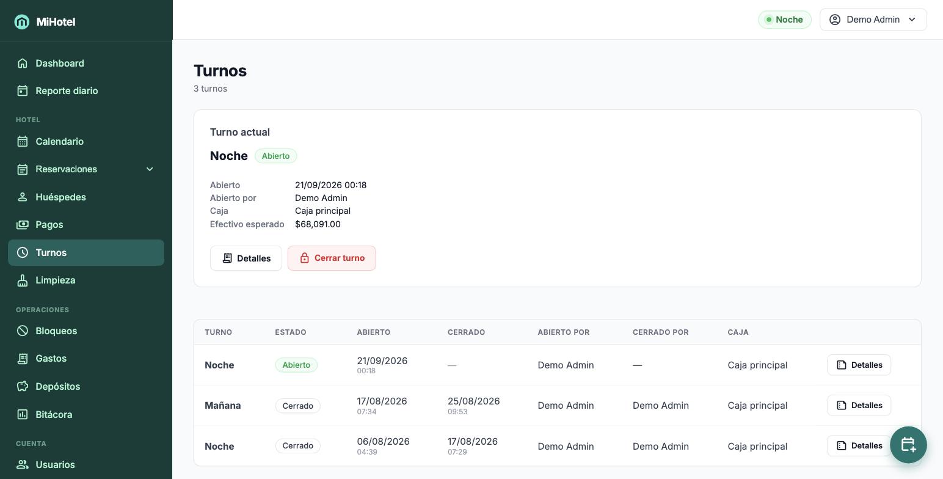Click the Demo Admin user avatar icon
The width and height of the screenshot is (943, 479).
click(835, 20)
